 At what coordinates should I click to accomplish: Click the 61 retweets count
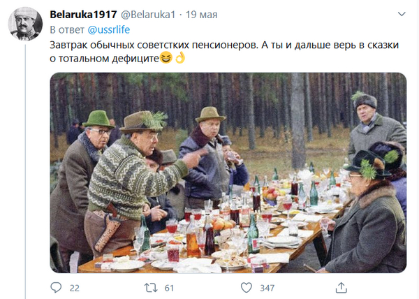pyautogui.click(x=169, y=288)
